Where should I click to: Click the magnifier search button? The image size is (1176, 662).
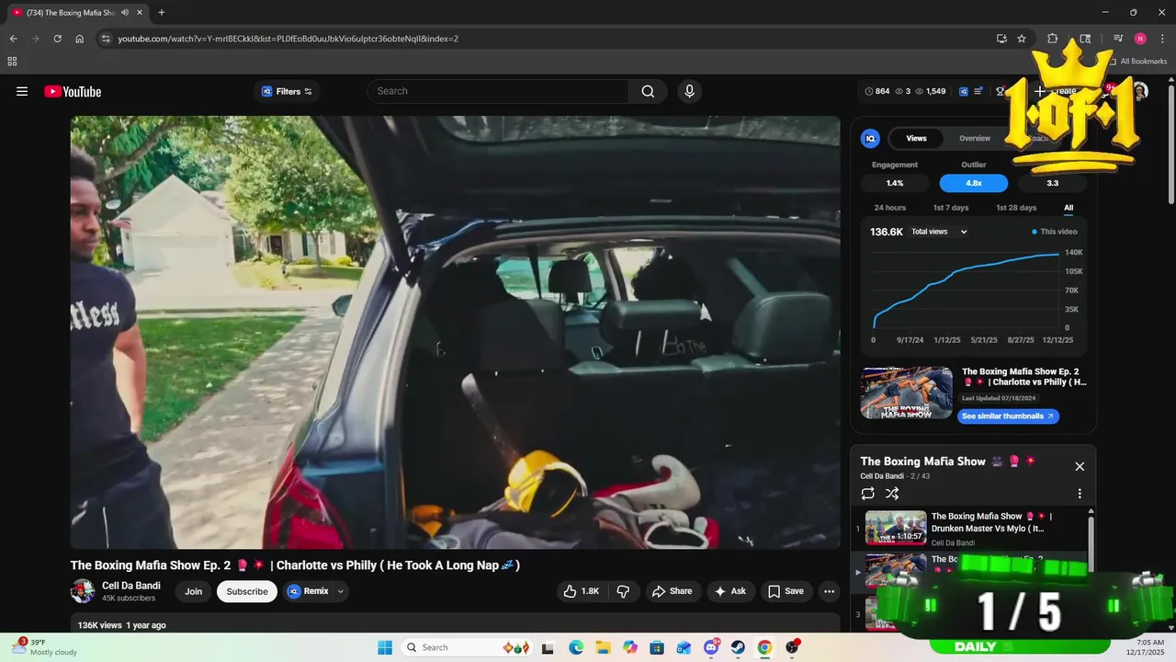coord(648,91)
